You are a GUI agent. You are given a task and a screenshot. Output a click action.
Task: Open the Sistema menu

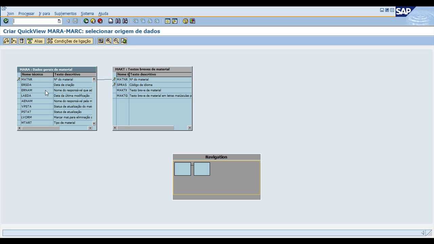[x=87, y=14]
